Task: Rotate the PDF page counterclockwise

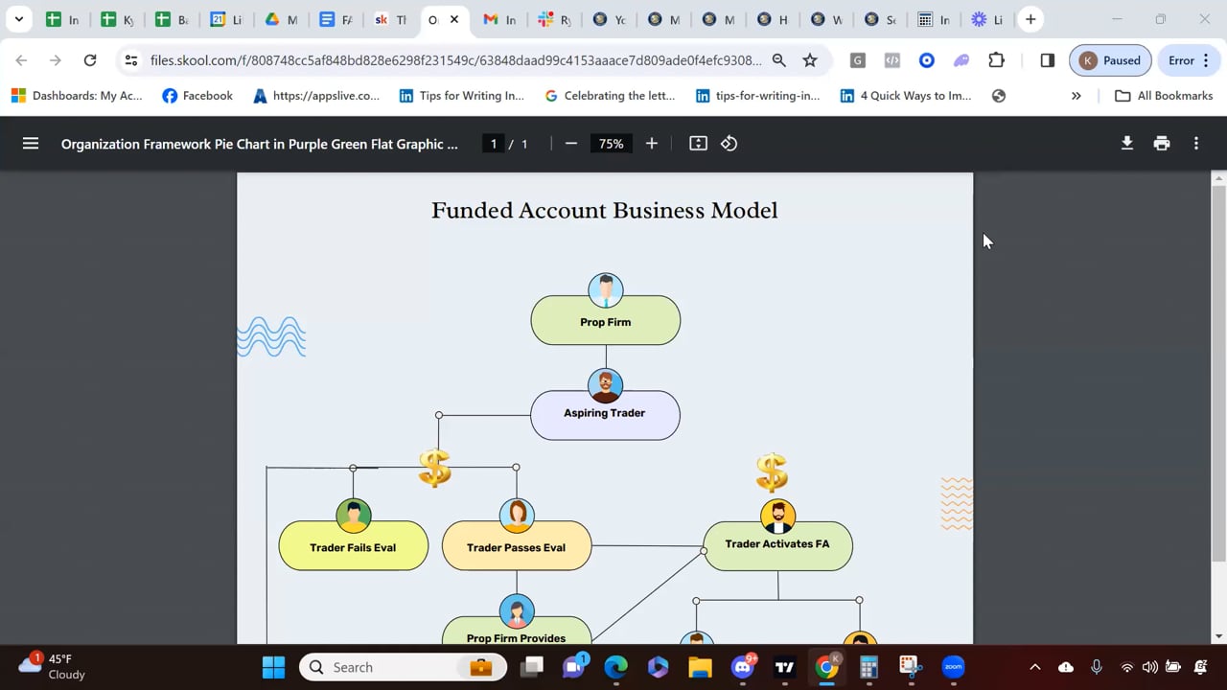Action: coord(729,143)
